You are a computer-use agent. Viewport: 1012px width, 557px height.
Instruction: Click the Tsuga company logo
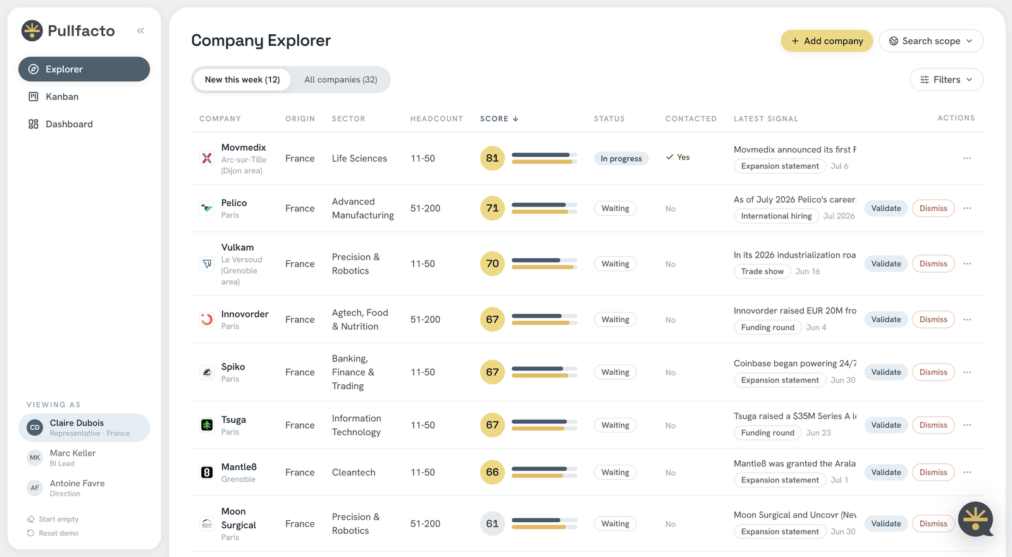(x=207, y=425)
